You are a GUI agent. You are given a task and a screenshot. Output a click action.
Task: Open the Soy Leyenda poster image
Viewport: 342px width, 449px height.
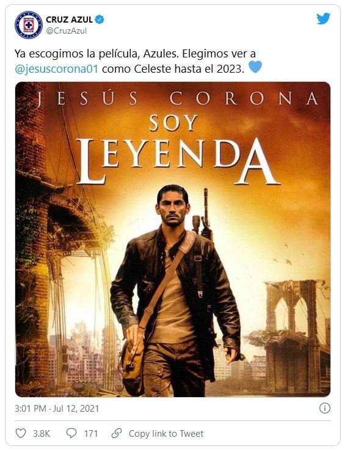point(173,239)
